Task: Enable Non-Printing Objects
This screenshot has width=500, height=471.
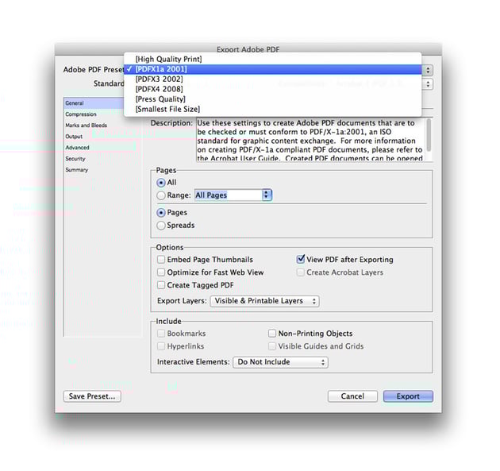Action: 272,334
